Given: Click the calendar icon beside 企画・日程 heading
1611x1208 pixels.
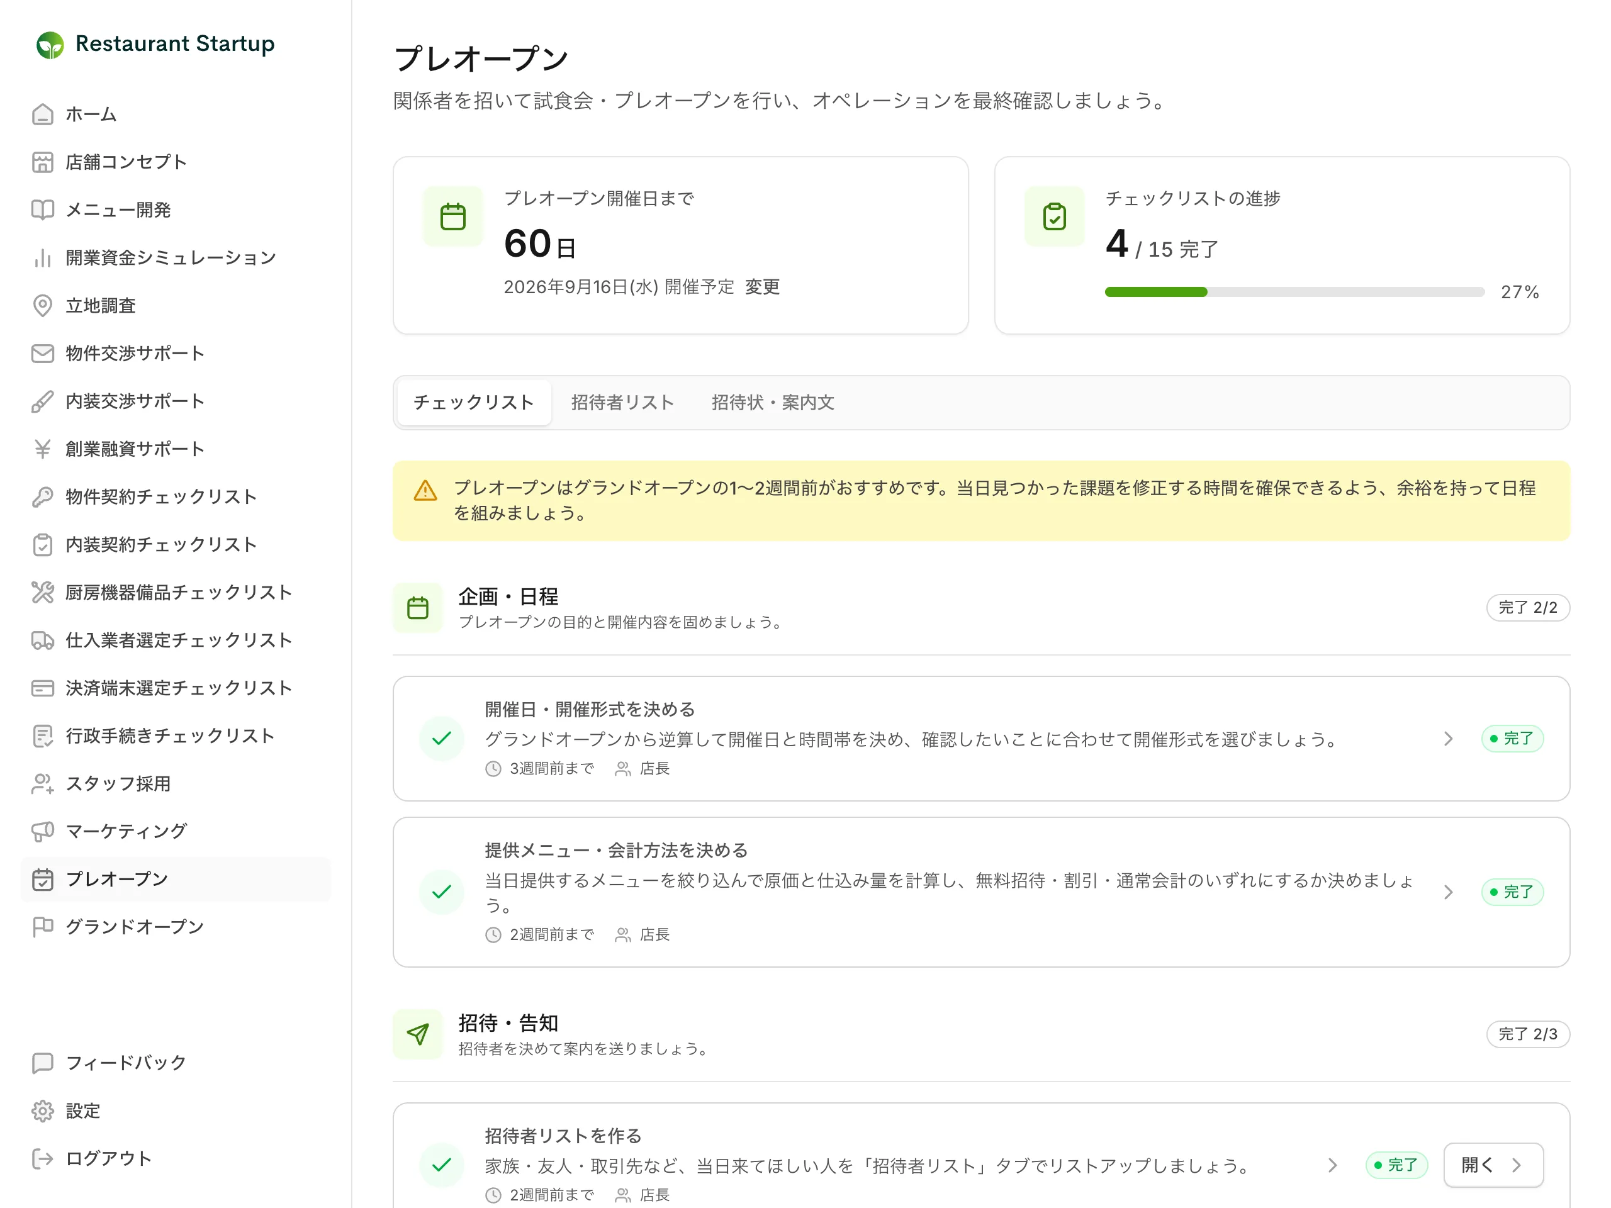Looking at the screenshot, I should point(417,608).
